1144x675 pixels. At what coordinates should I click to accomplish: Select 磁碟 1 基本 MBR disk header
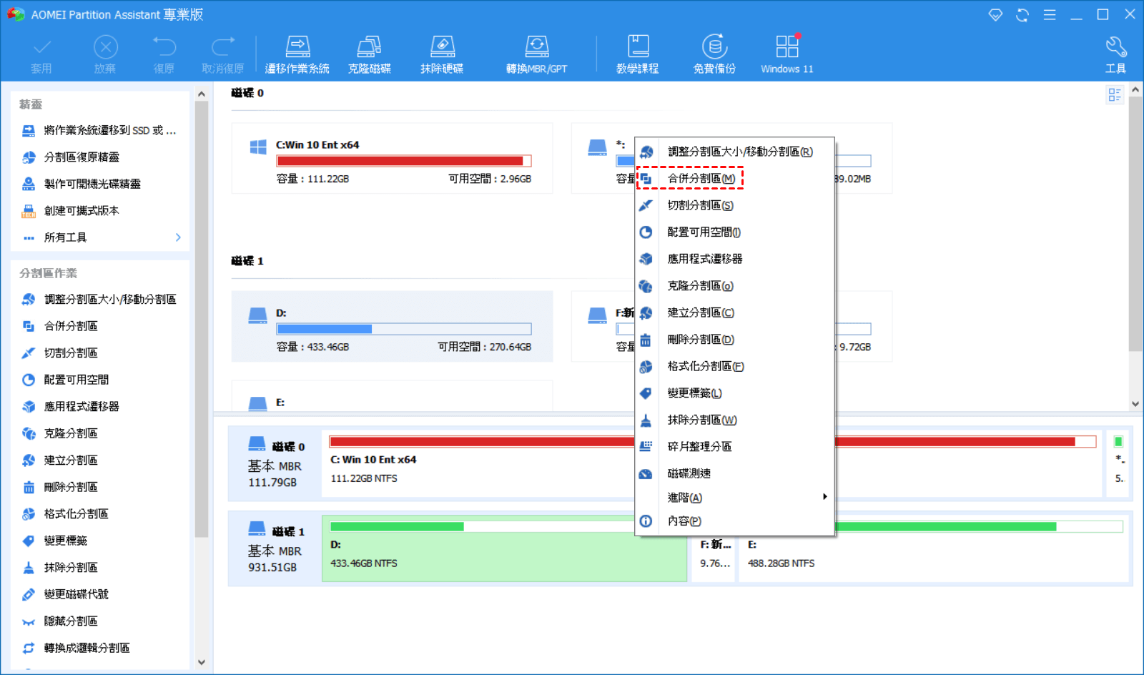click(x=276, y=548)
